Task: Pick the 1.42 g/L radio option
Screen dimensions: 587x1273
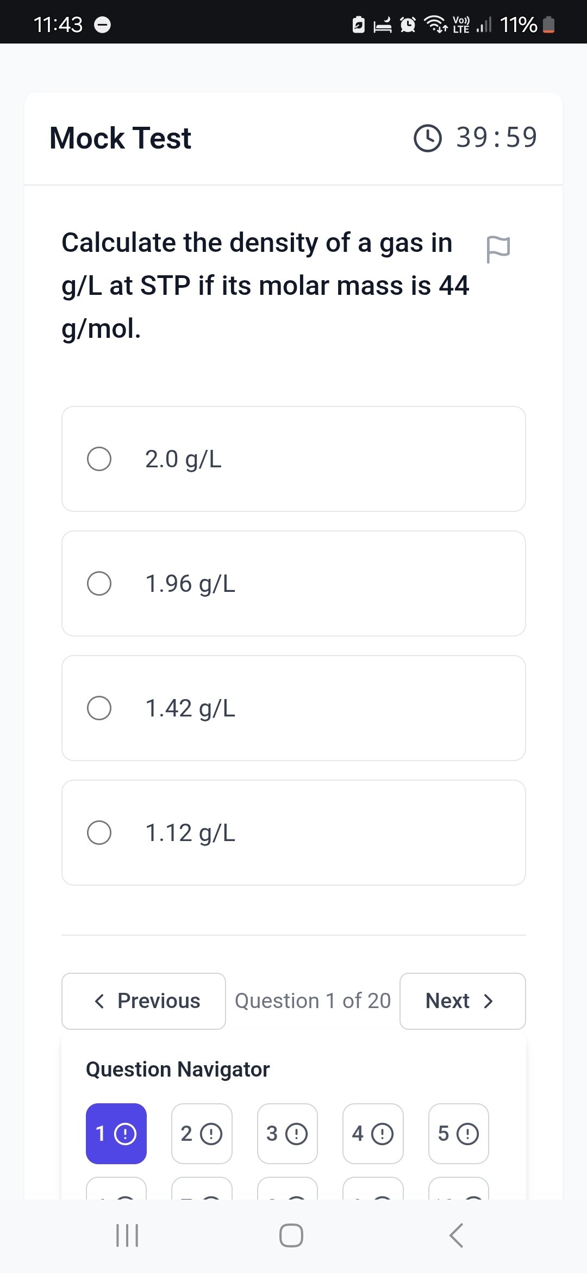Action: (293, 708)
